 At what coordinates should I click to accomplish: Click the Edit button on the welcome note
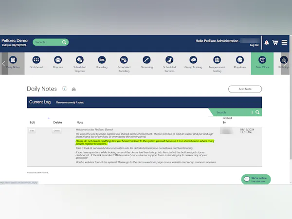(32, 131)
